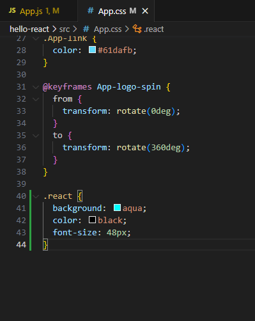Close the App.css tab

(x=145, y=11)
